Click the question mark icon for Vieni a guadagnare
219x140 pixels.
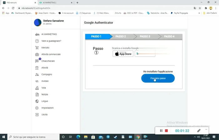tap(37, 41)
